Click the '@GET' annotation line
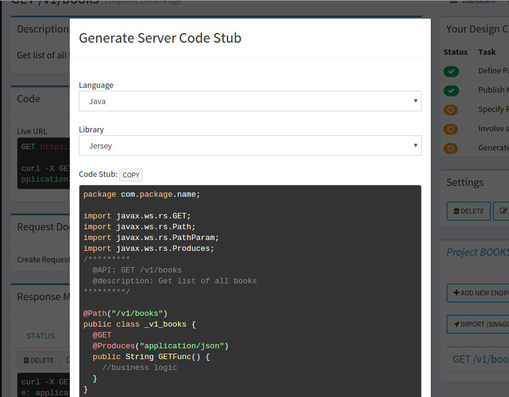The width and height of the screenshot is (509, 397). pyautogui.click(x=102, y=335)
